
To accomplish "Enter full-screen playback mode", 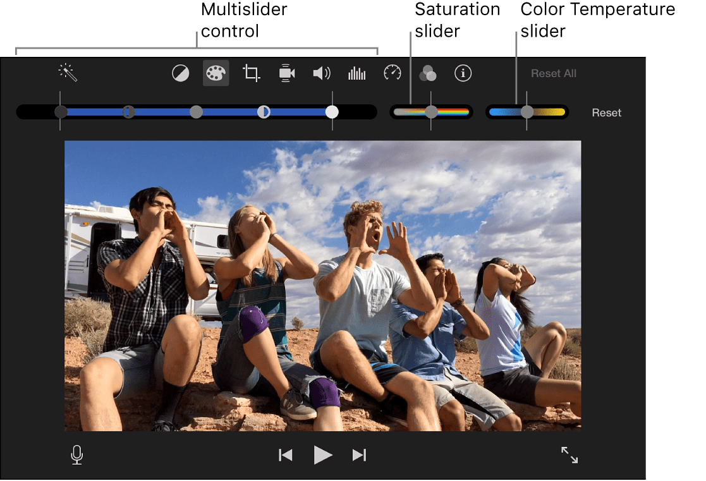I will [x=569, y=454].
